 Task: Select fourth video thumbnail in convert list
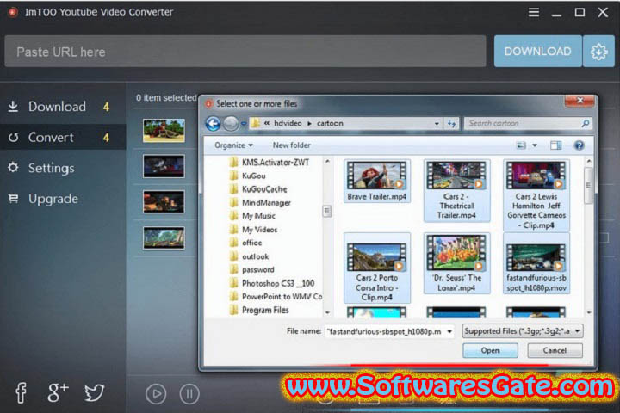(x=164, y=238)
